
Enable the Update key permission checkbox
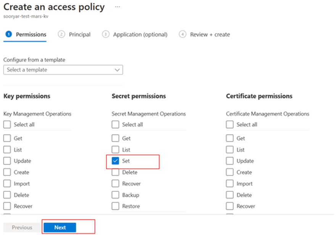pos(7,161)
